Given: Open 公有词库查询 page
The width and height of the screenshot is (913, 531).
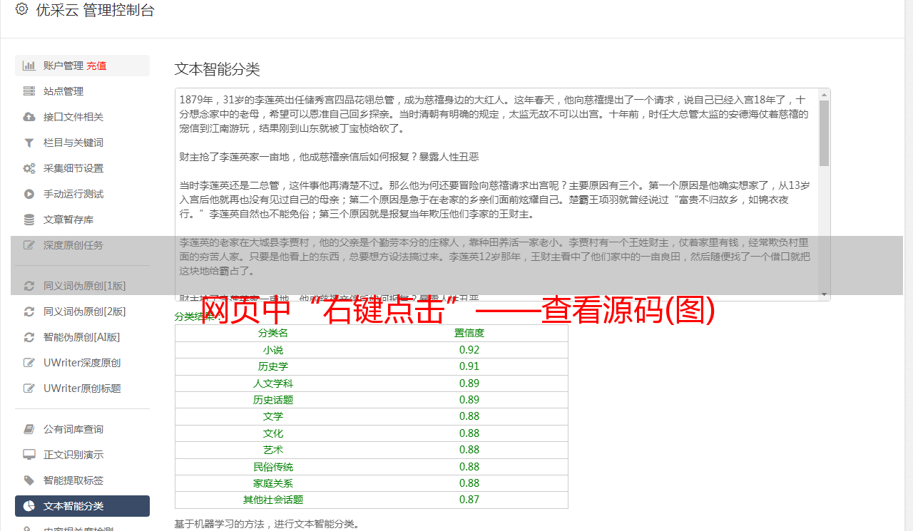Looking at the screenshot, I should pos(82,429).
